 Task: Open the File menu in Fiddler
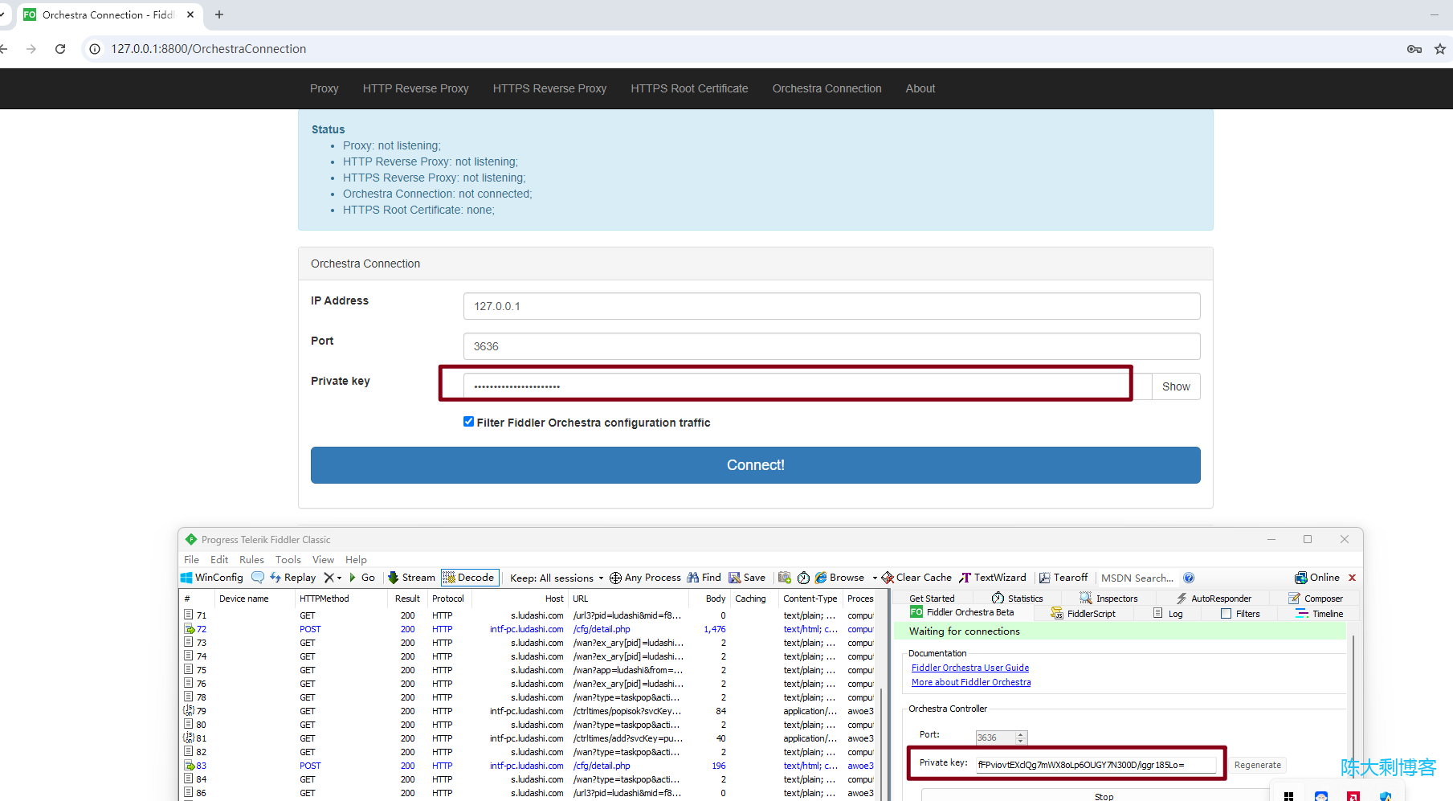[x=191, y=560]
